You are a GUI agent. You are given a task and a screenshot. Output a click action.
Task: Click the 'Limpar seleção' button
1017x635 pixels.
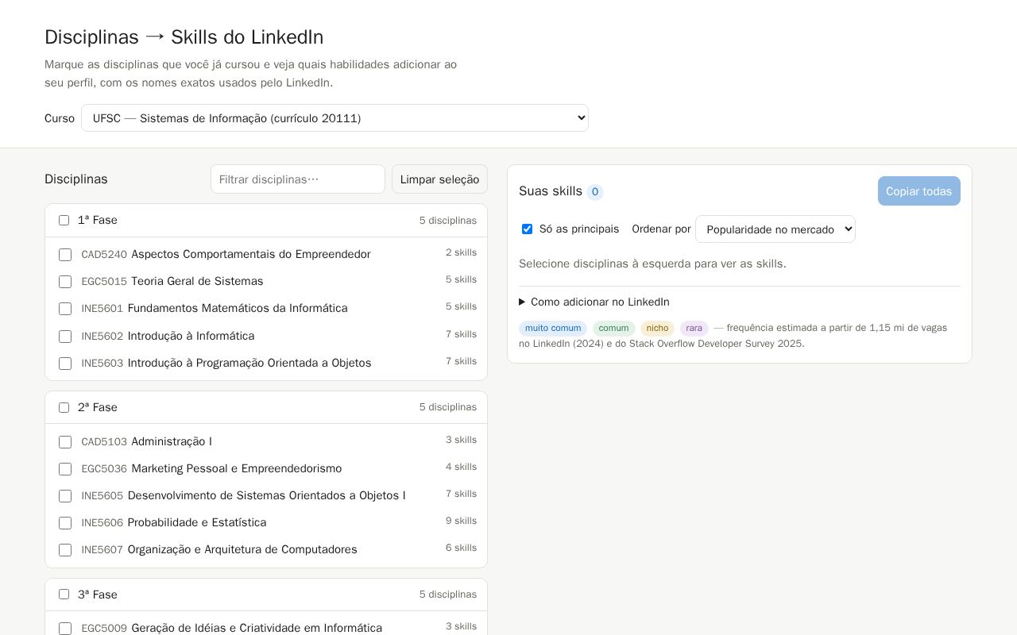pyautogui.click(x=439, y=179)
